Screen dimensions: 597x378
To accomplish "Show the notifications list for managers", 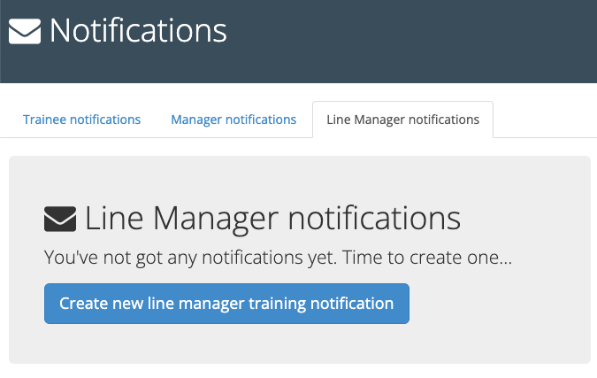I will pyautogui.click(x=233, y=120).
